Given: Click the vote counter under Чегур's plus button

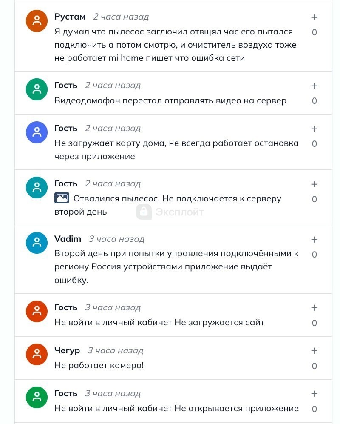Looking at the screenshot, I should click(x=314, y=366).
